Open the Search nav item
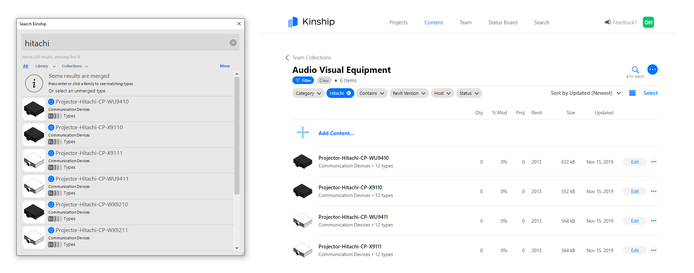694x273 pixels. (542, 23)
